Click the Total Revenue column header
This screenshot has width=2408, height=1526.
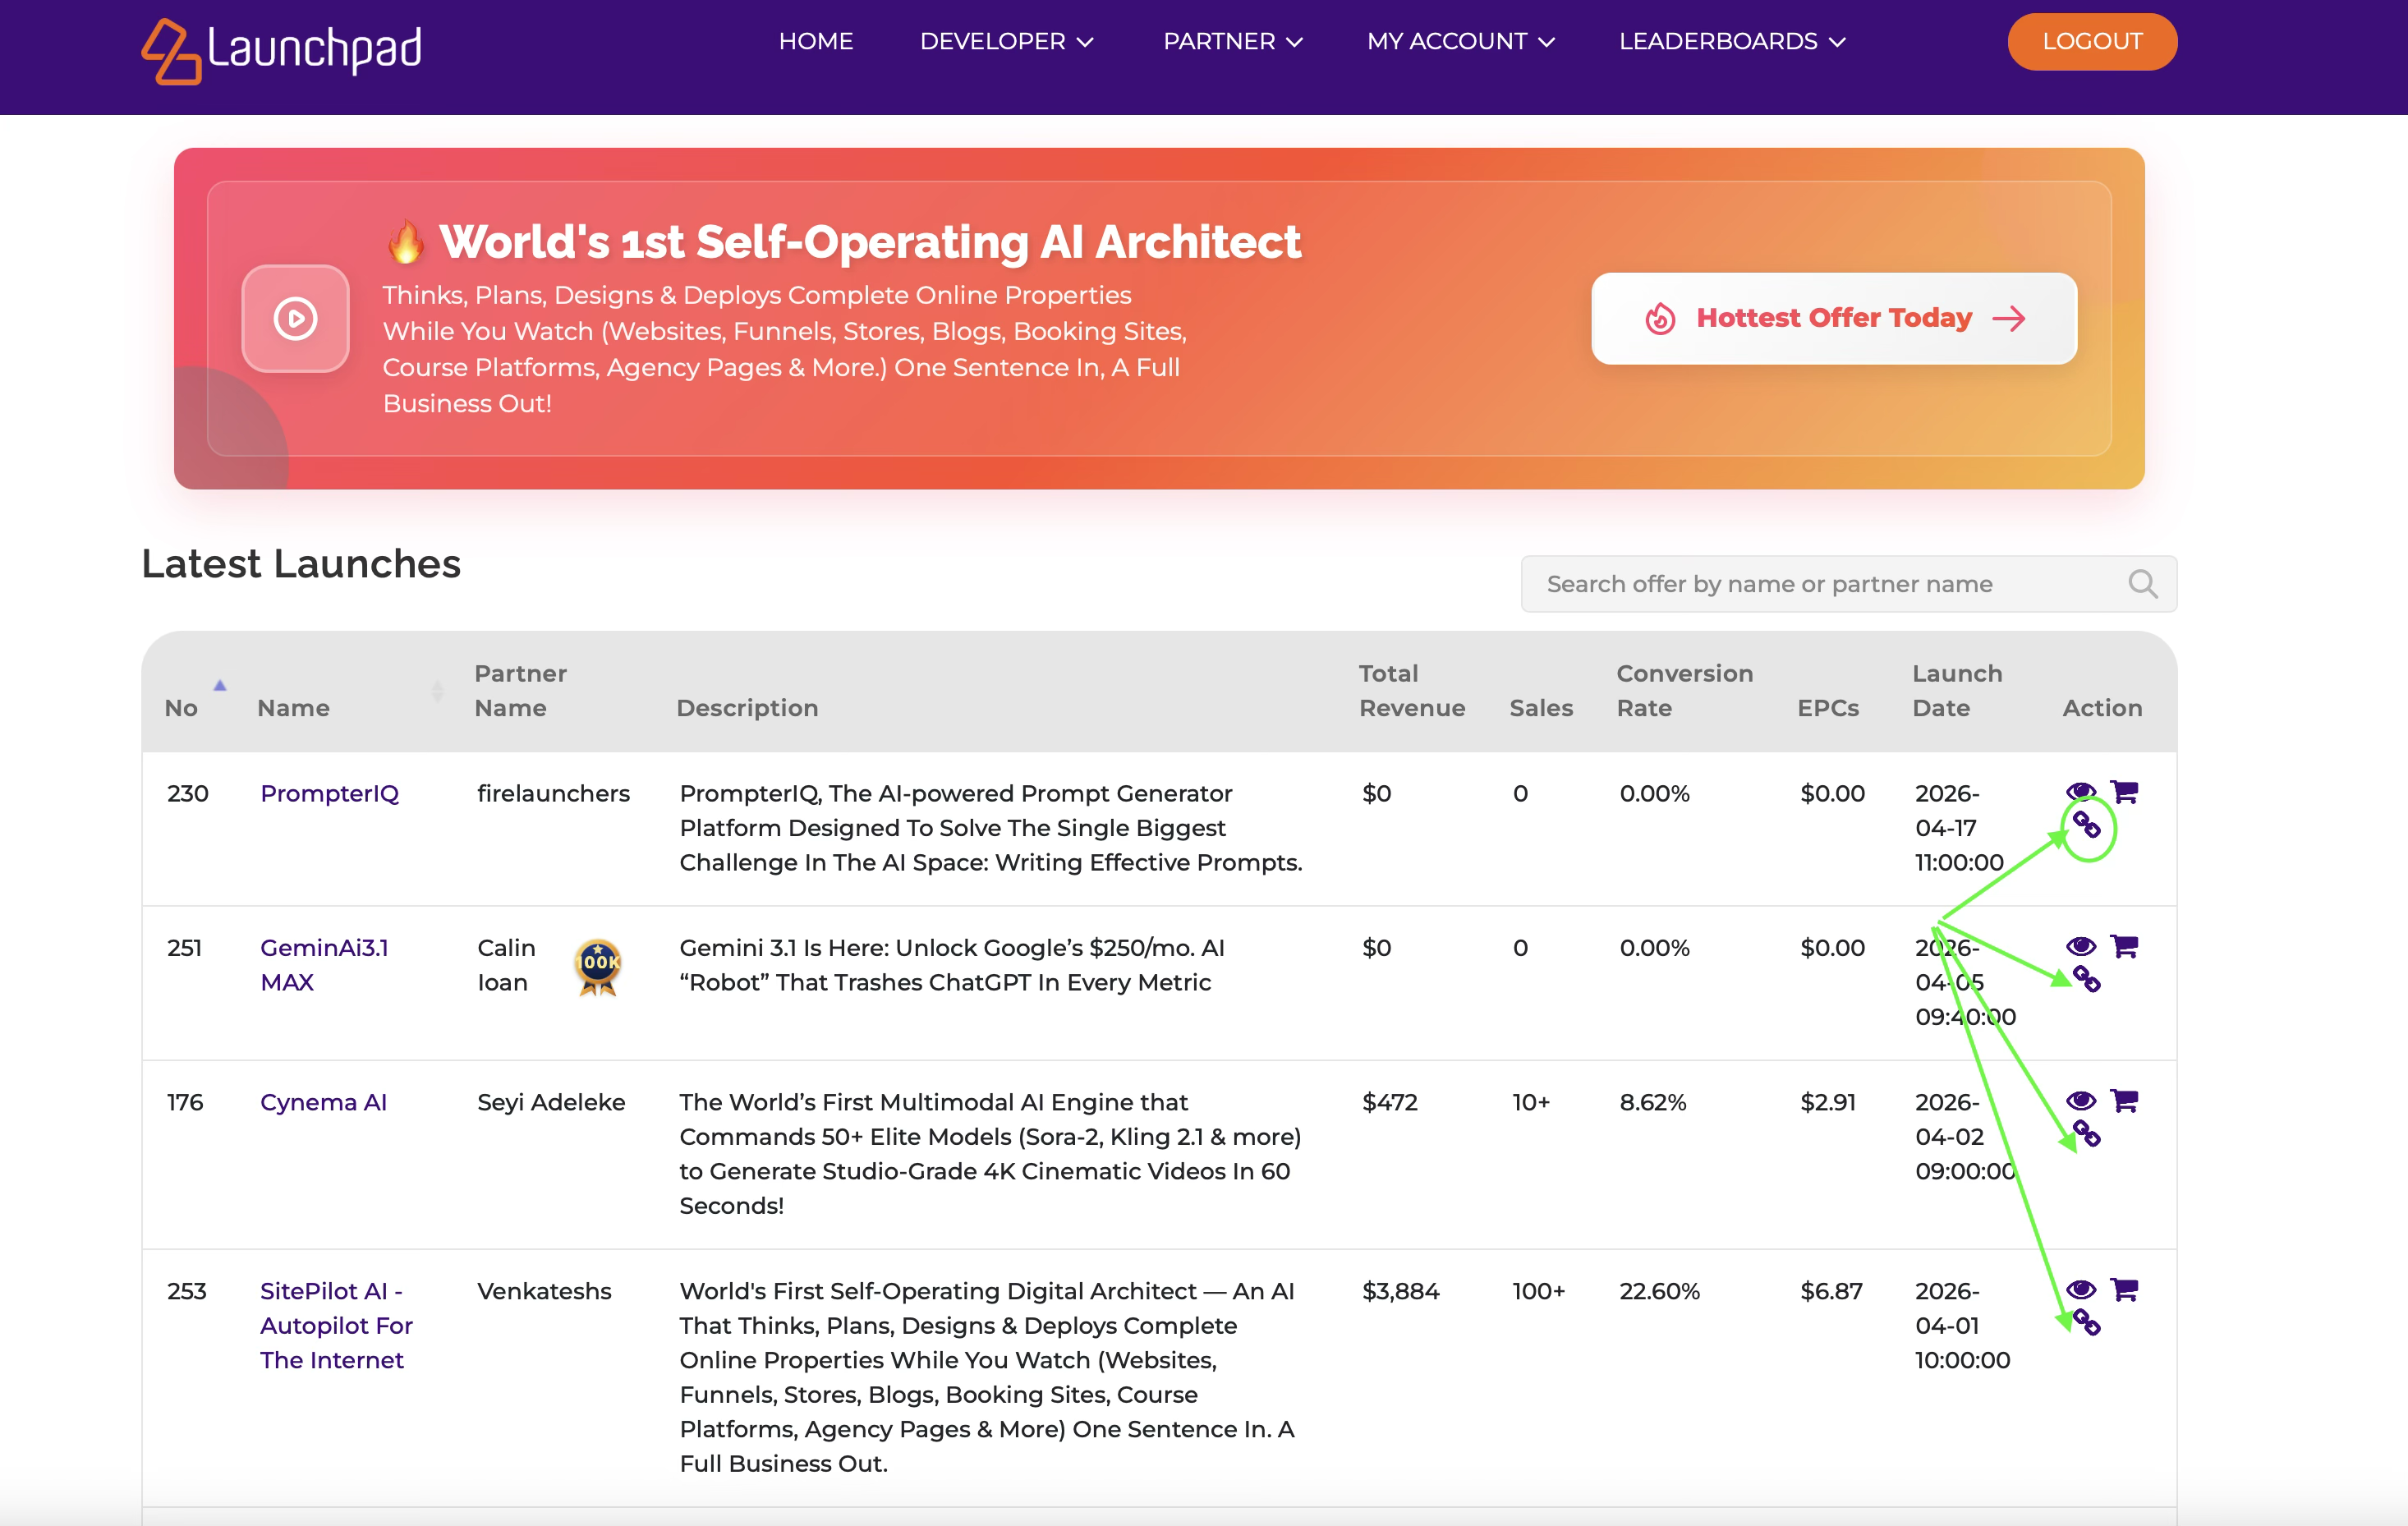pos(1411,691)
